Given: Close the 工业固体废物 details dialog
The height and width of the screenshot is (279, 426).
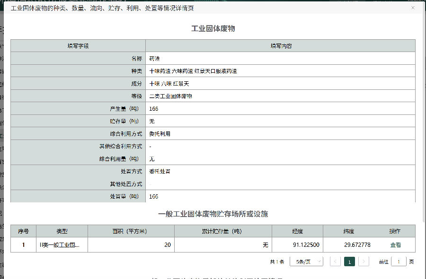Looking at the screenshot, I should click(413, 8).
